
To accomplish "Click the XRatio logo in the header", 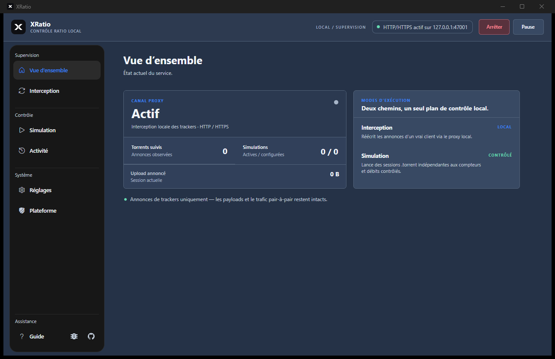I will click(x=18, y=27).
